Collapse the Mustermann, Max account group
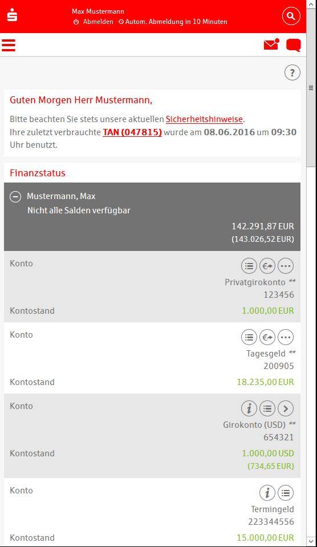Viewport: 317px width, 547px height. pyautogui.click(x=15, y=197)
